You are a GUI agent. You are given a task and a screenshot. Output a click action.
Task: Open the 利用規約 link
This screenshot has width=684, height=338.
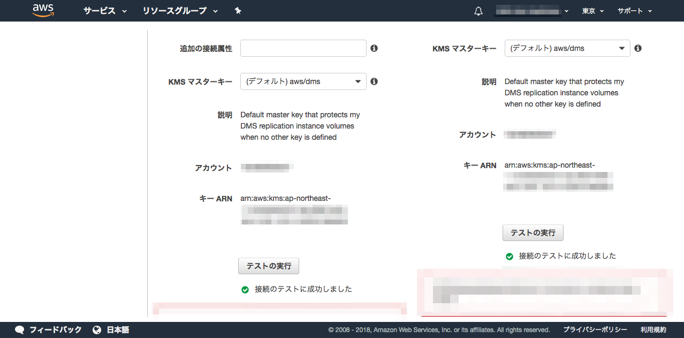653,330
